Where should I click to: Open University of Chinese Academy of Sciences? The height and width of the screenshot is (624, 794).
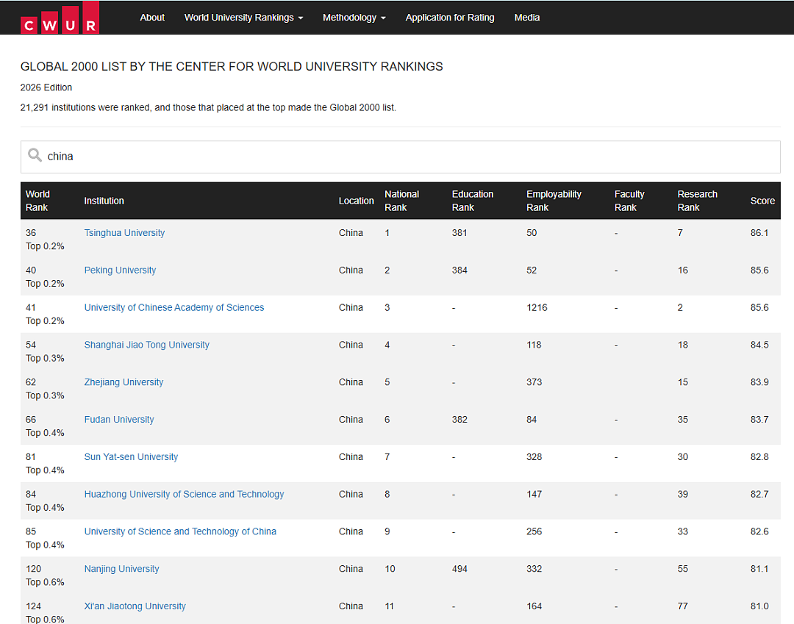click(174, 308)
